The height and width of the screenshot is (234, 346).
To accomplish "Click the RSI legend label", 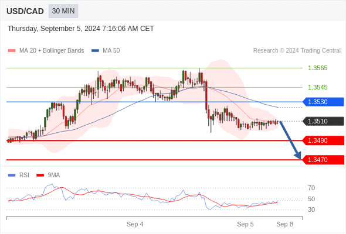I will (x=24, y=175).
